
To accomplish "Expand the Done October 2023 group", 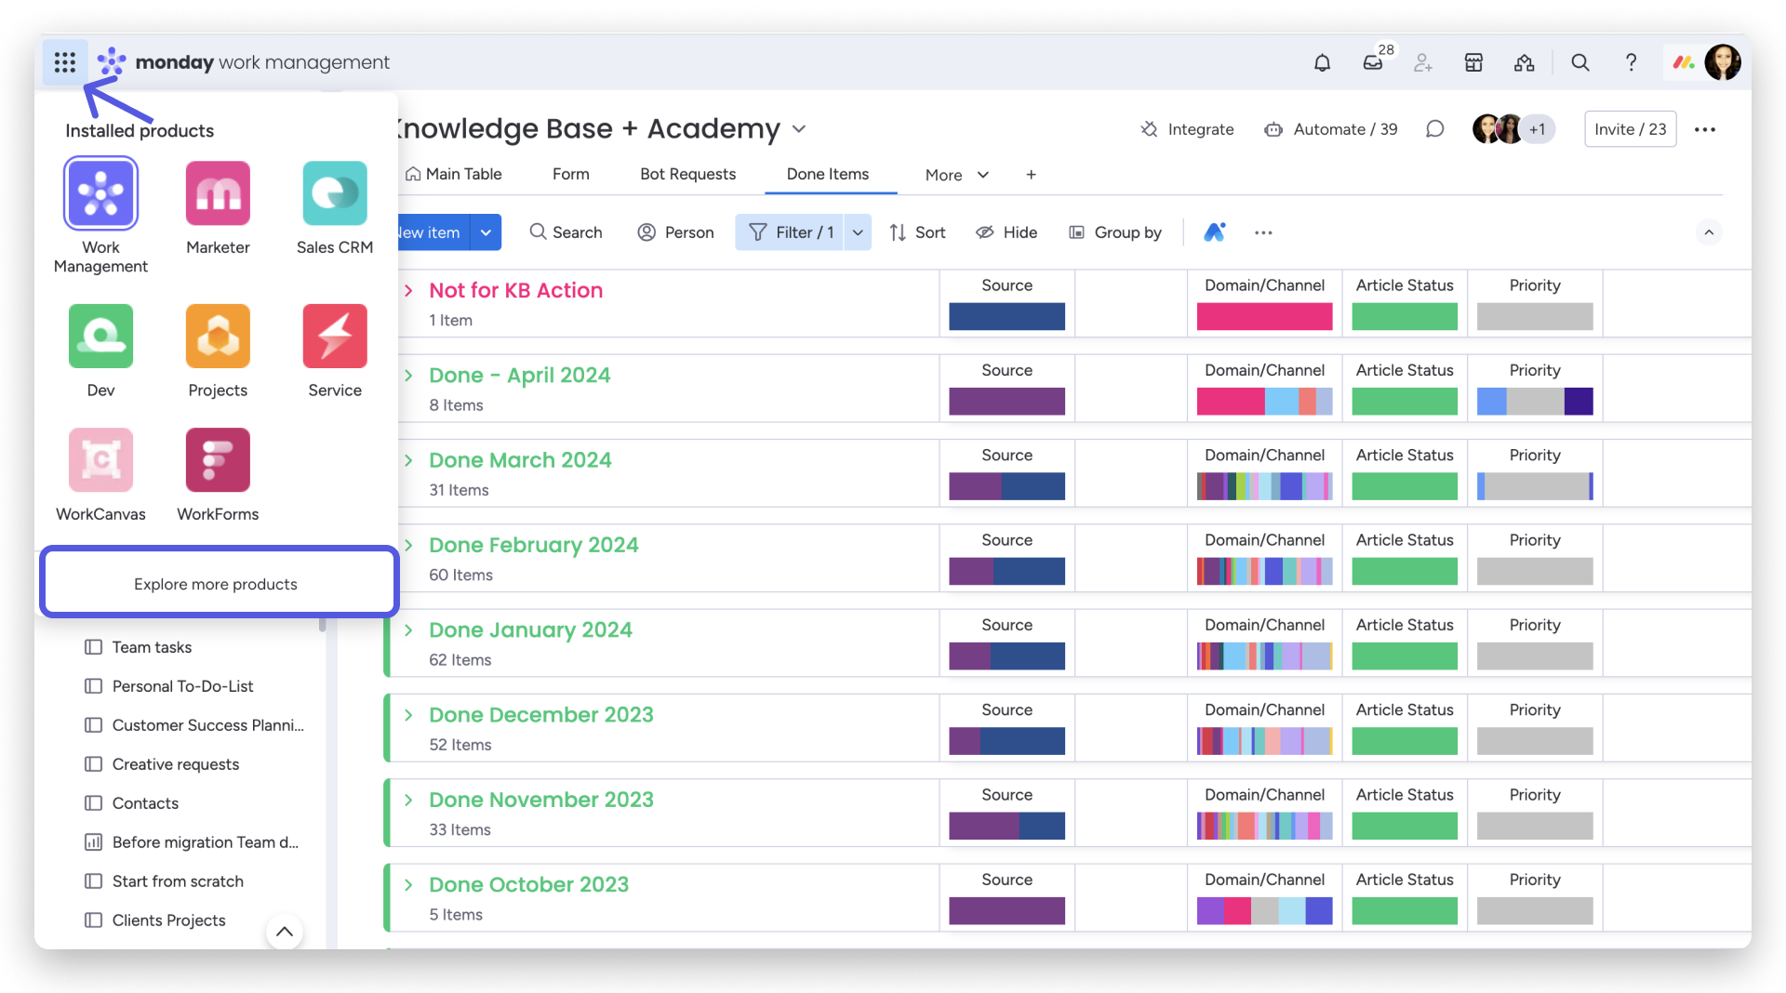I will [x=408, y=885].
